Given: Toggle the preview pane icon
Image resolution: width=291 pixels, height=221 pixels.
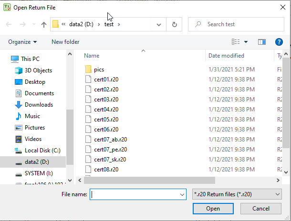Looking at the screenshot, I should tap(261, 42).
